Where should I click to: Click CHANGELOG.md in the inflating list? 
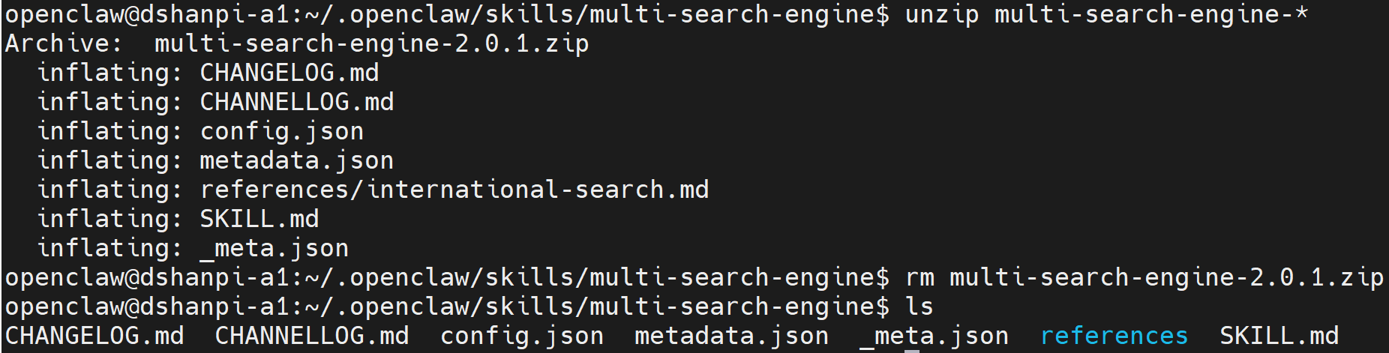tap(289, 73)
